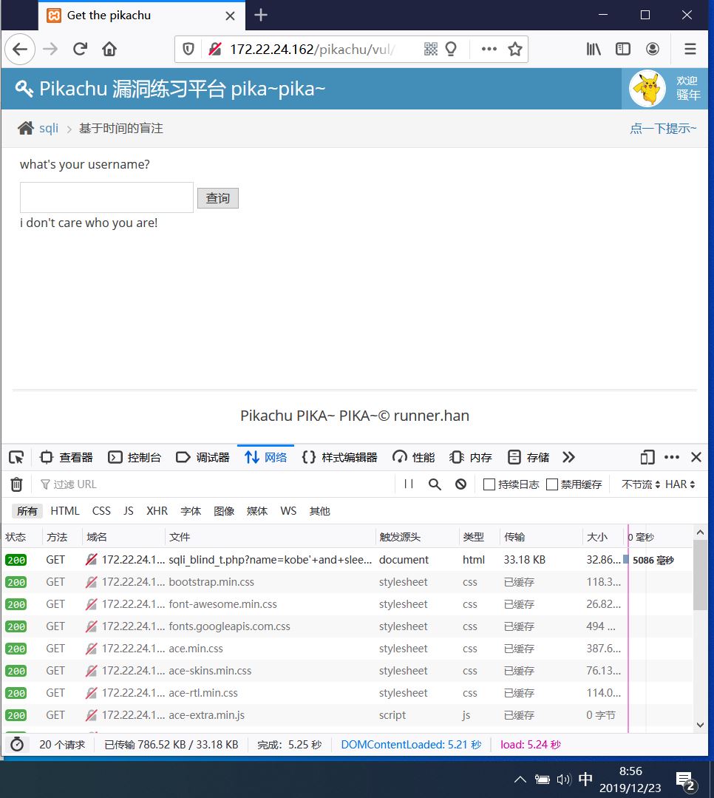Filter requests by 其他 other
Screen dimensions: 714x798
pyautogui.click(x=320, y=511)
